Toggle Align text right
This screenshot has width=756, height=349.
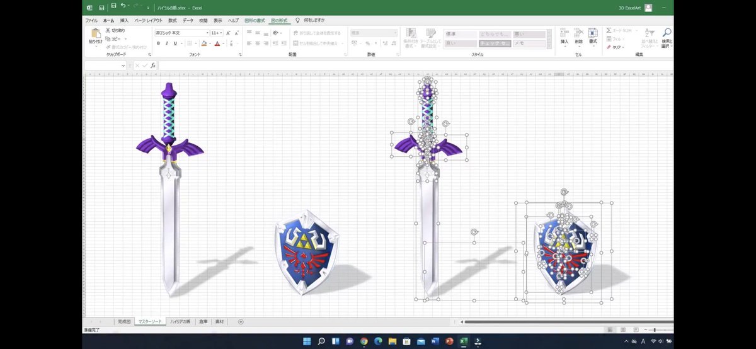pyautogui.click(x=266, y=43)
